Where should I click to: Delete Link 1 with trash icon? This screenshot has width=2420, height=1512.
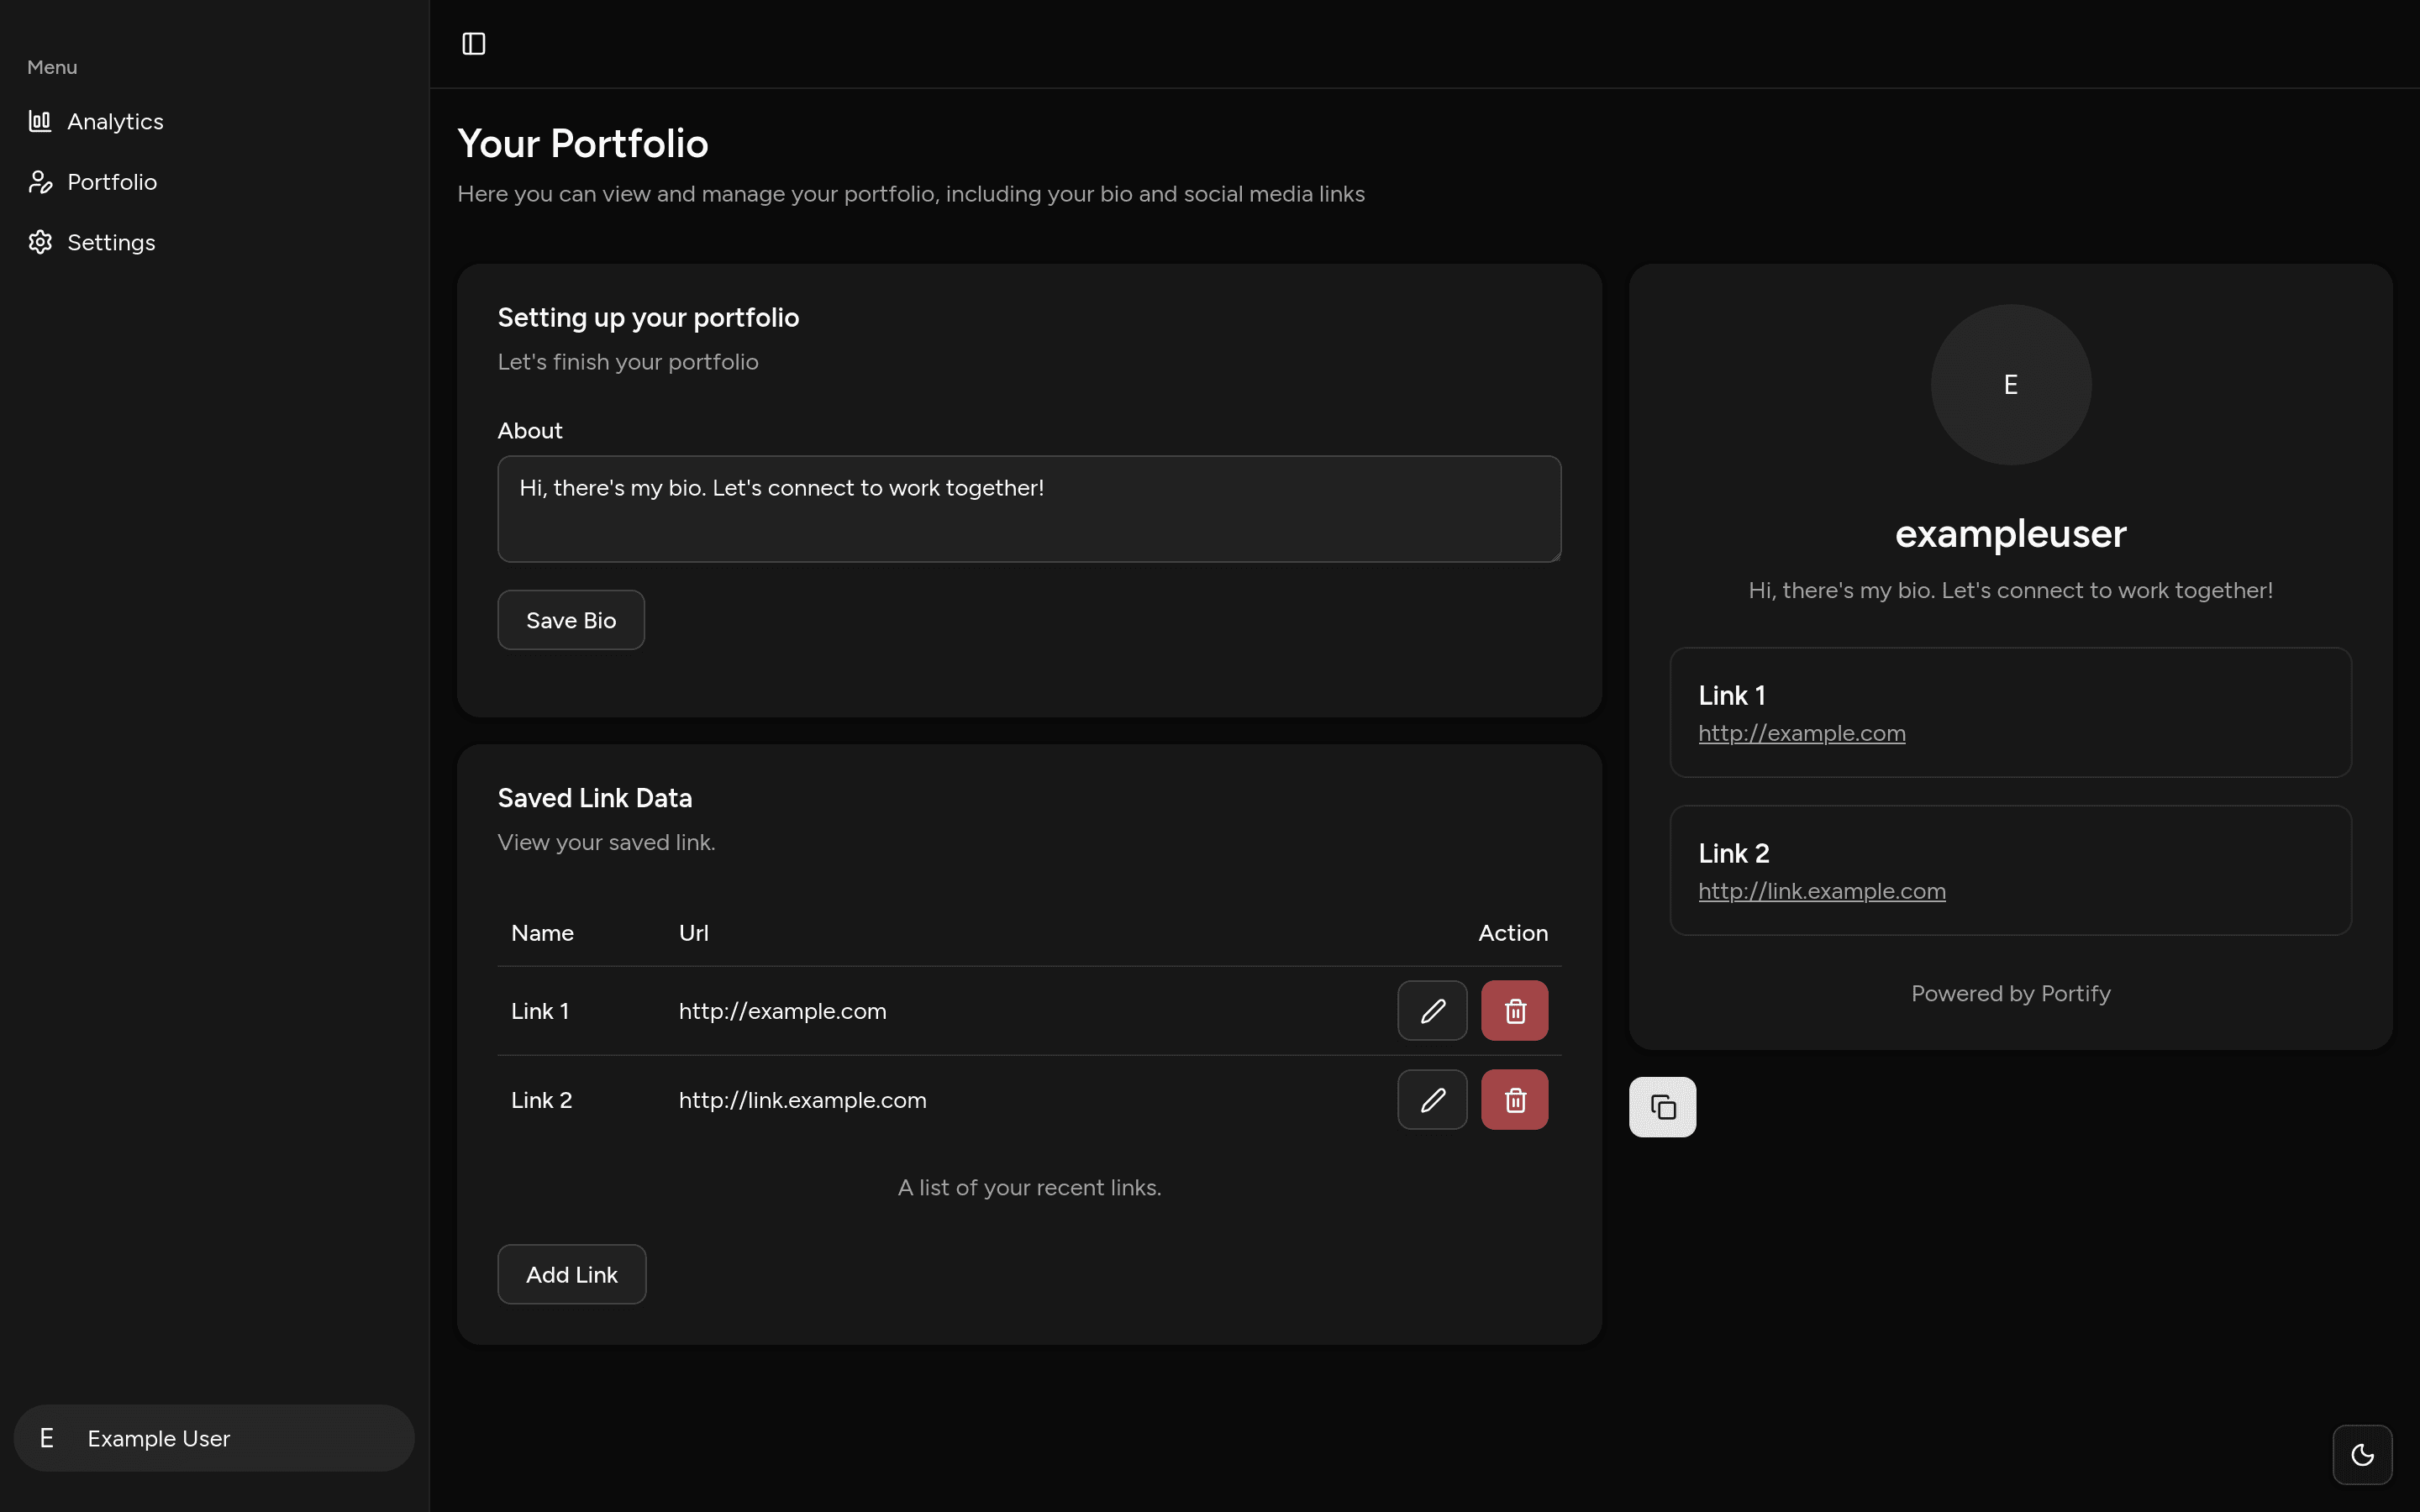click(x=1514, y=1011)
